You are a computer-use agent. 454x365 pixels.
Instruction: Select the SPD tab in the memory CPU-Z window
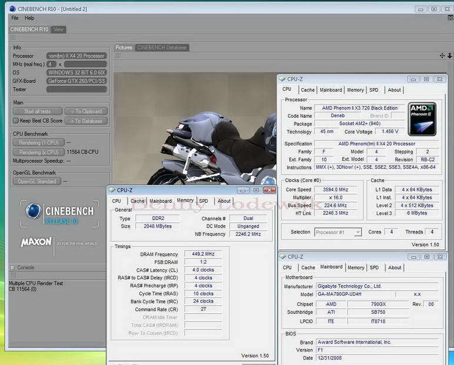(203, 201)
